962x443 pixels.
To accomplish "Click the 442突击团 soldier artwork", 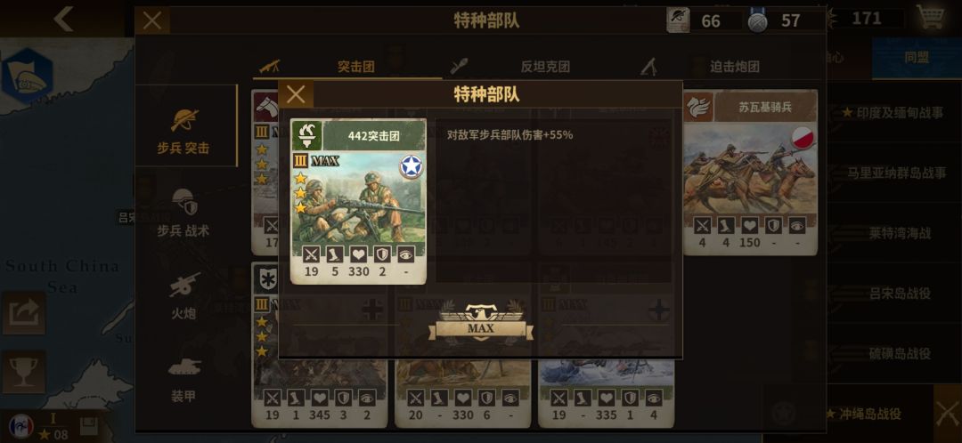I will click(x=358, y=197).
